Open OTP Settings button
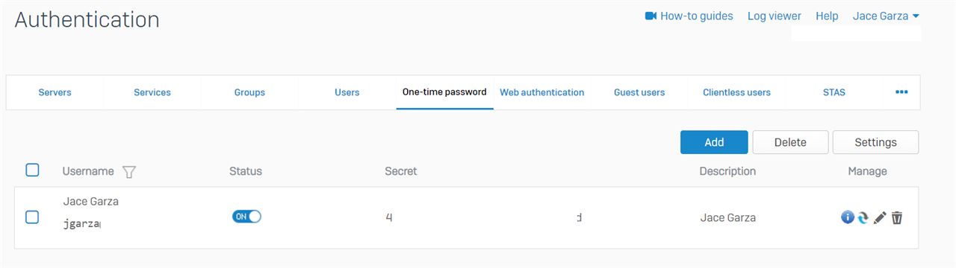The height and width of the screenshot is (268, 956). [x=875, y=142]
